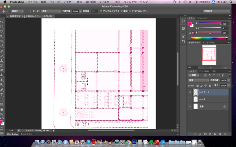Select the Crop tool

tap(2, 41)
